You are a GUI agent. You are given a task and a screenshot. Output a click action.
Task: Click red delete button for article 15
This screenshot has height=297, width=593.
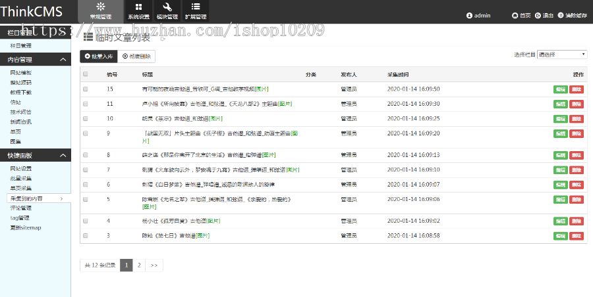(x=577, y=89)
